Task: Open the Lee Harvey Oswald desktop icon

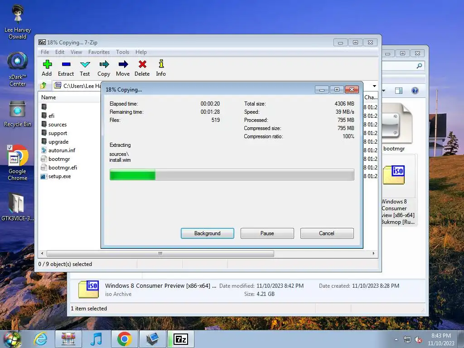Action: pos(18,22)
